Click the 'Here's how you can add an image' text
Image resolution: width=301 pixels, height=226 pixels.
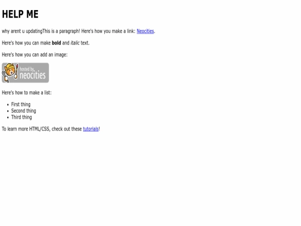click(35, 55)
